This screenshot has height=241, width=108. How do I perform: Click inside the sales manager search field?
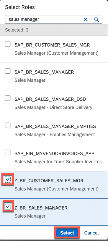(x=44, y=19)
